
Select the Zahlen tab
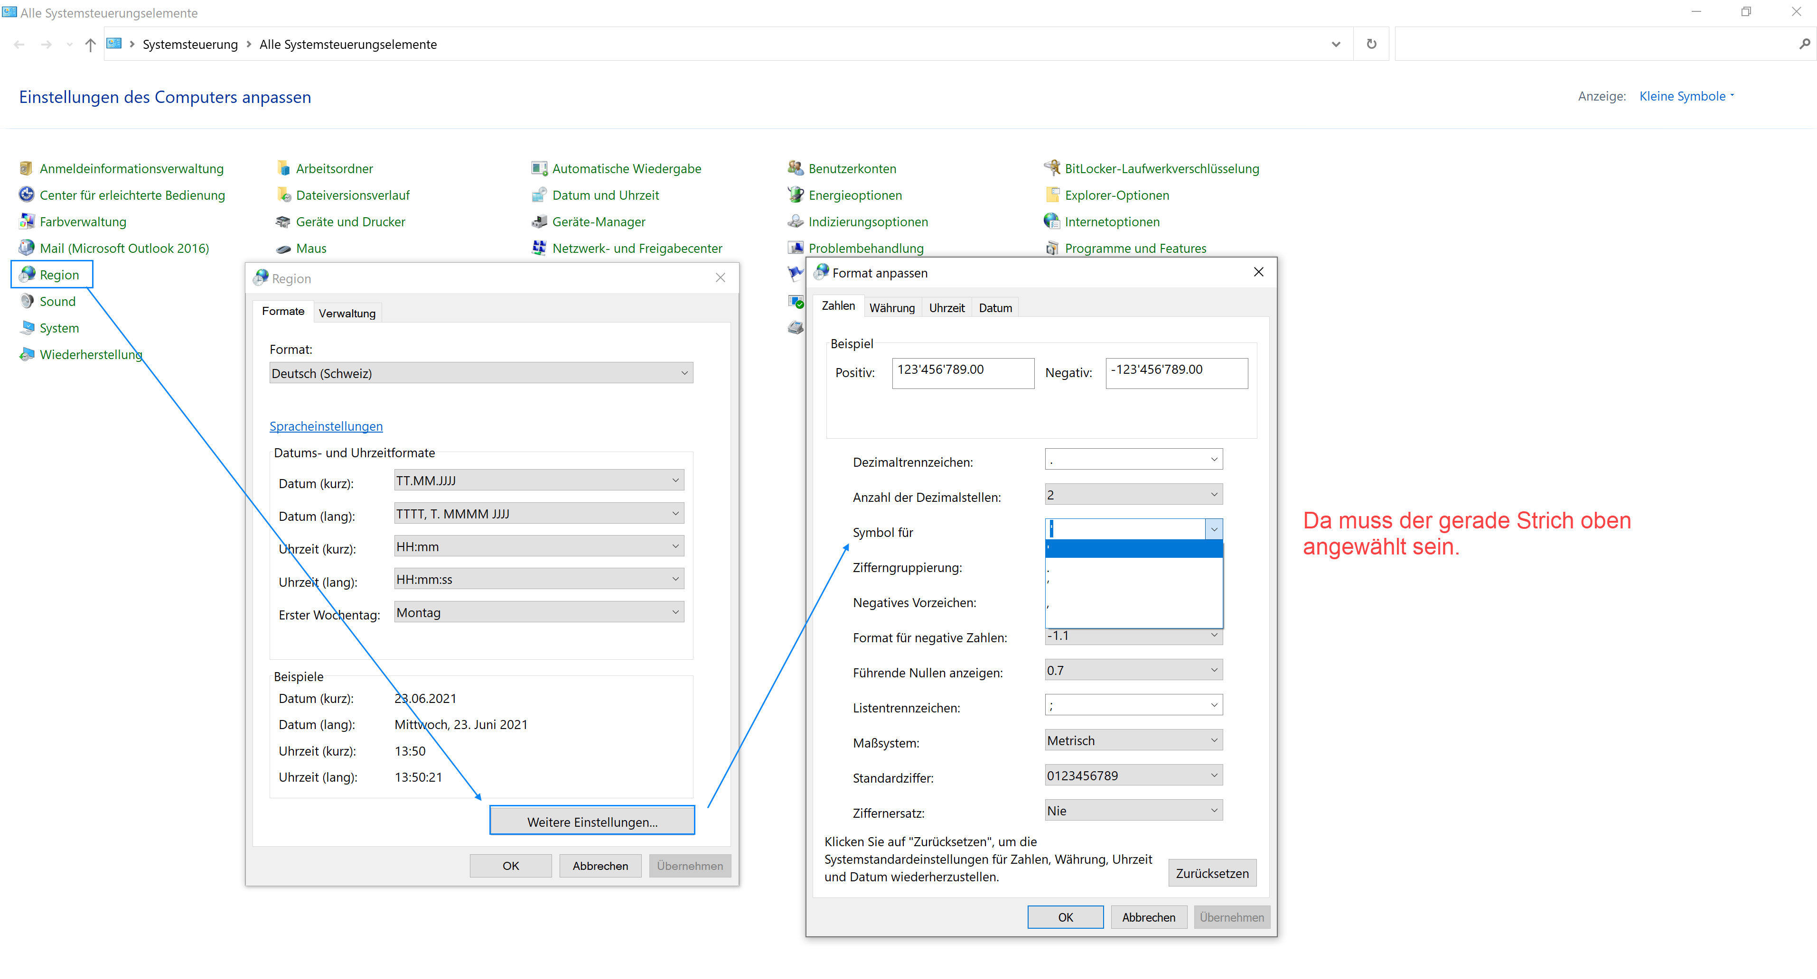838,306
